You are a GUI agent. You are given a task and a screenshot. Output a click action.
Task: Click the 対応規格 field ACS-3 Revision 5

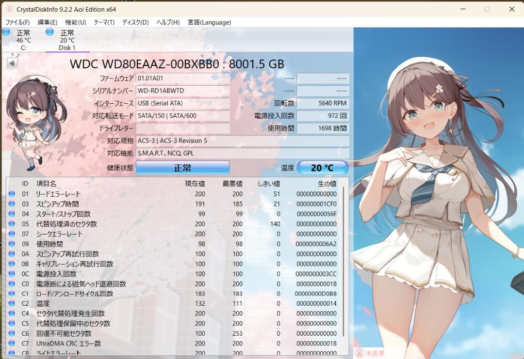(242, 141)
